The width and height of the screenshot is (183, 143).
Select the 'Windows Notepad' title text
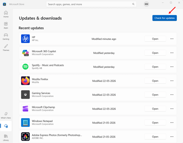42,121
